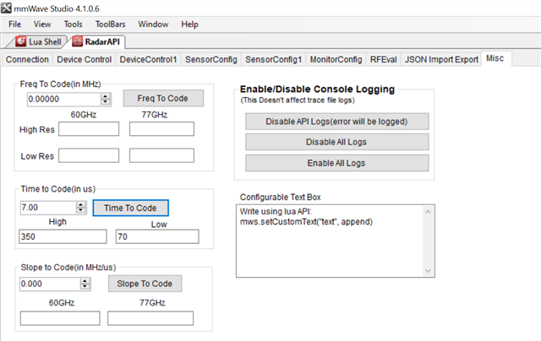The height and width of the screenshot is (341, 541).
Task: Open the Help menu
Action: pyautogui.click(x=189, y=24)
